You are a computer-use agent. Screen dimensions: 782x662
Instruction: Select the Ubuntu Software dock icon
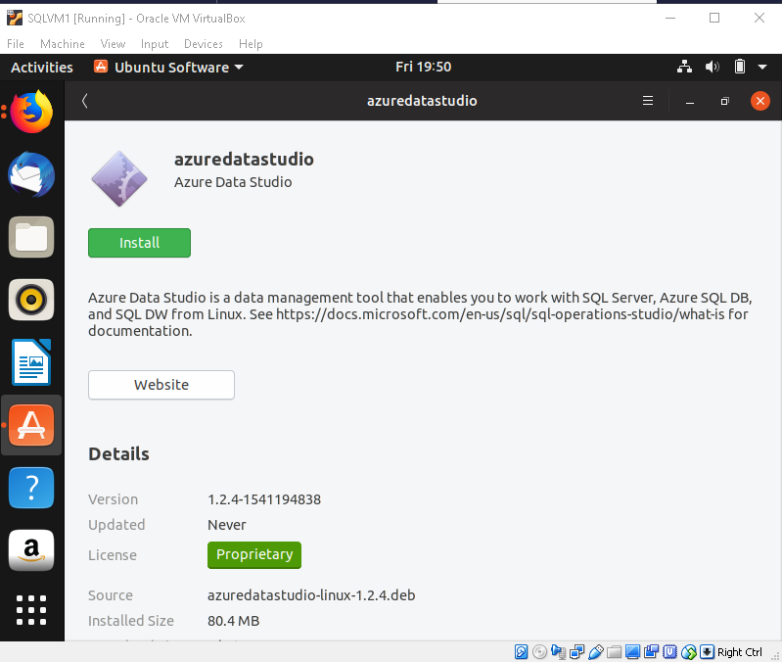(x=31, y=425)
